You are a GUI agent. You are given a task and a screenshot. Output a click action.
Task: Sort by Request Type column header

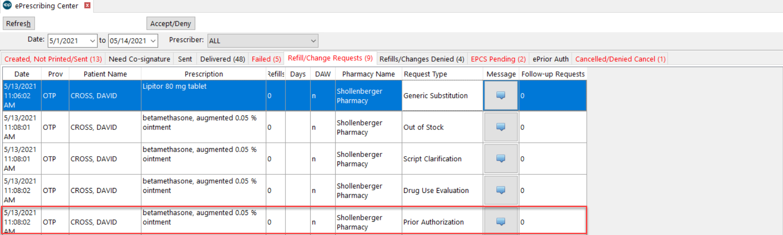[x=442, y=74]
